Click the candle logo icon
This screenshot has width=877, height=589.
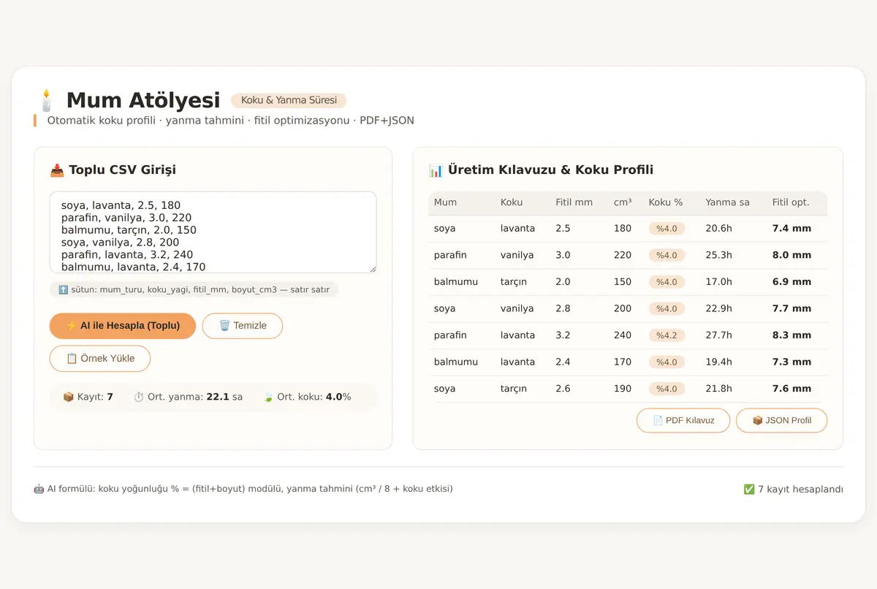(x=47, y=100)
